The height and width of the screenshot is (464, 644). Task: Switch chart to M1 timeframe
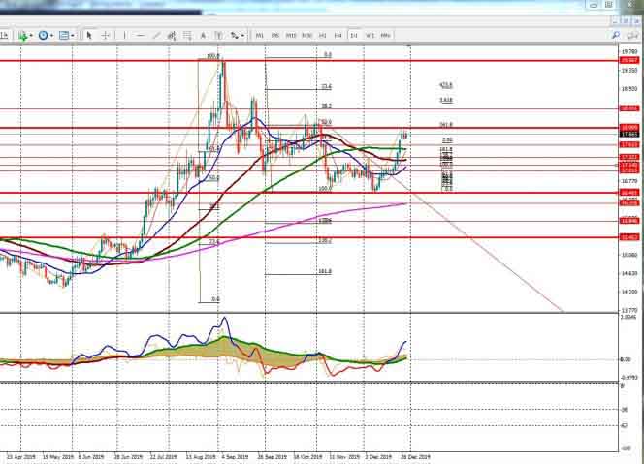260,36
